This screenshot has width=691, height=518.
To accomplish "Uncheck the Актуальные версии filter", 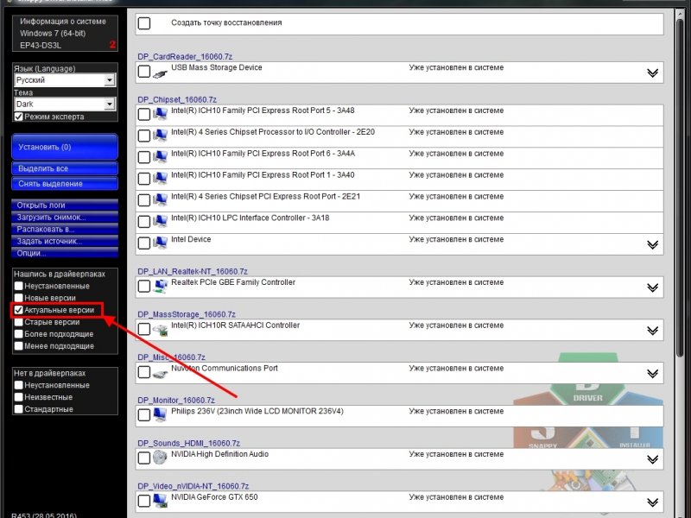I will [18, 310].
